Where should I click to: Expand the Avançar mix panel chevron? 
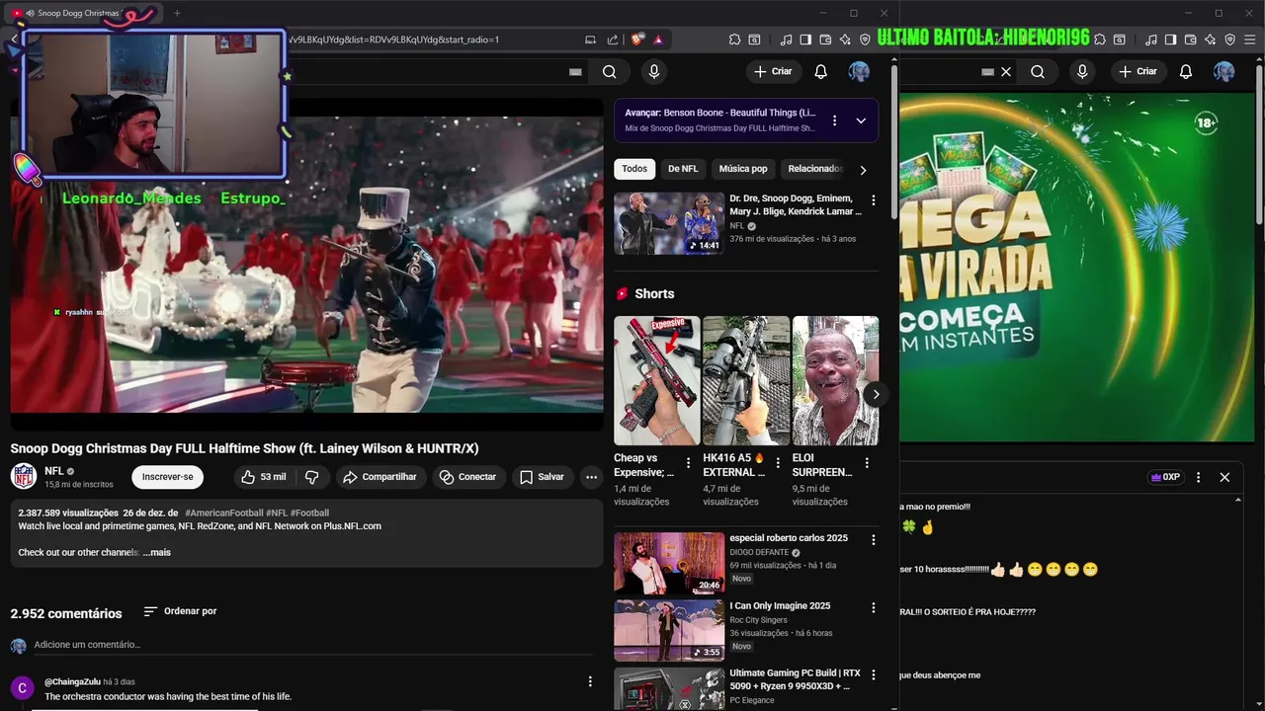coord(861,120)
